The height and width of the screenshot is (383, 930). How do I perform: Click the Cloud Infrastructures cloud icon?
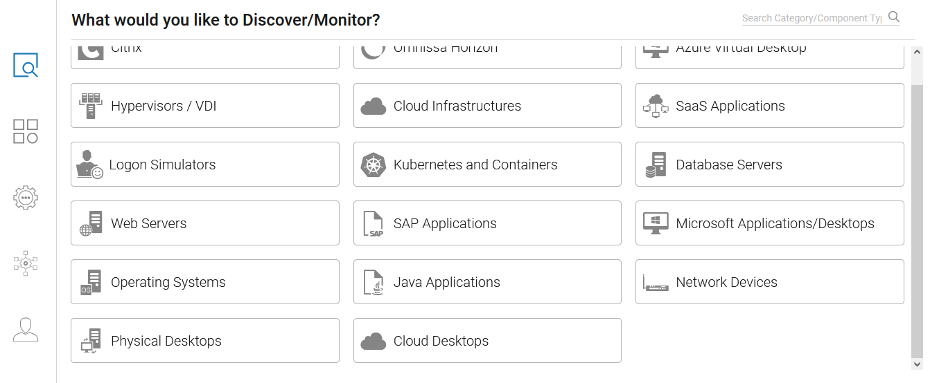pos(374,106)
